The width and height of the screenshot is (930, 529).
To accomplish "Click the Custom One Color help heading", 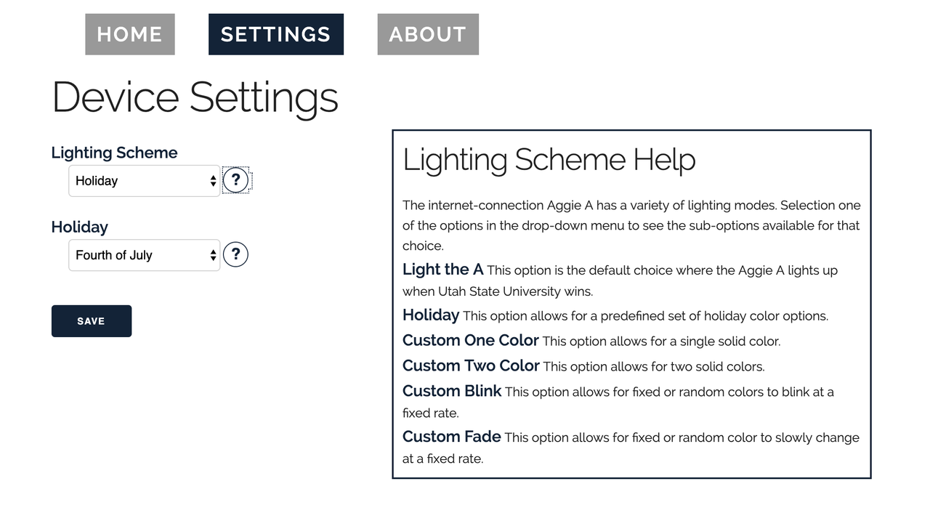I will (x=471, y=340).
